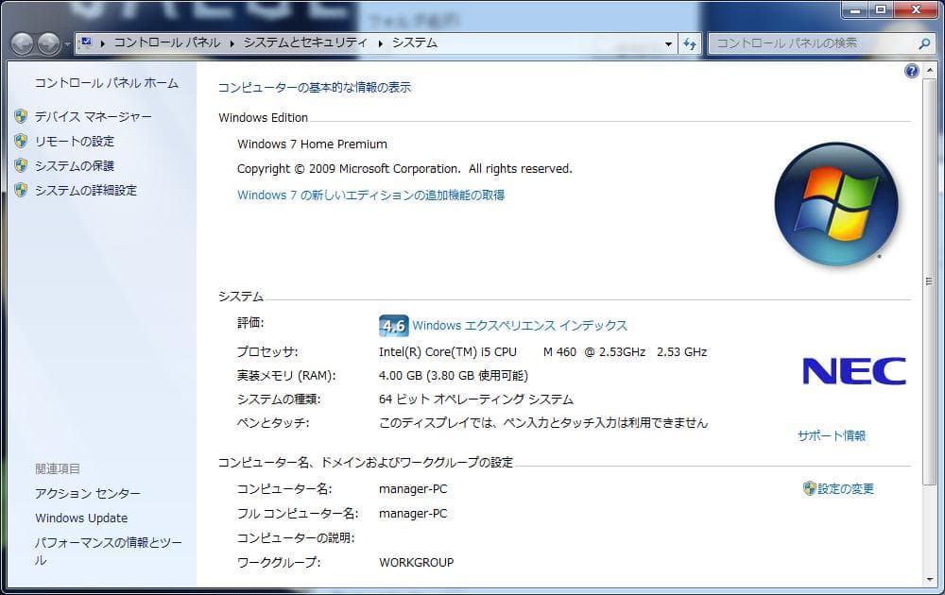Expand arrow before コントロール パネル breadcrumb
Image resolution: width=945 pixels, height=595 pixels.
103,43
